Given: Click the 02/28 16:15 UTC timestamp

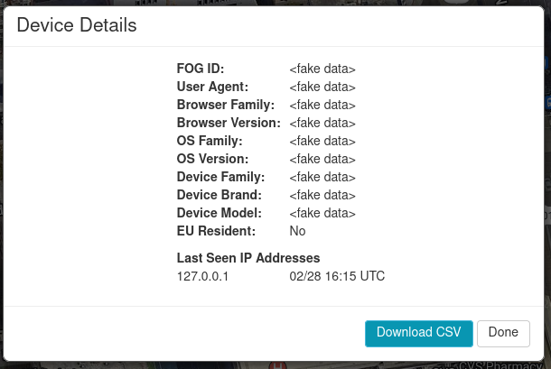Looking at the screenshot, I should (337, 276).
